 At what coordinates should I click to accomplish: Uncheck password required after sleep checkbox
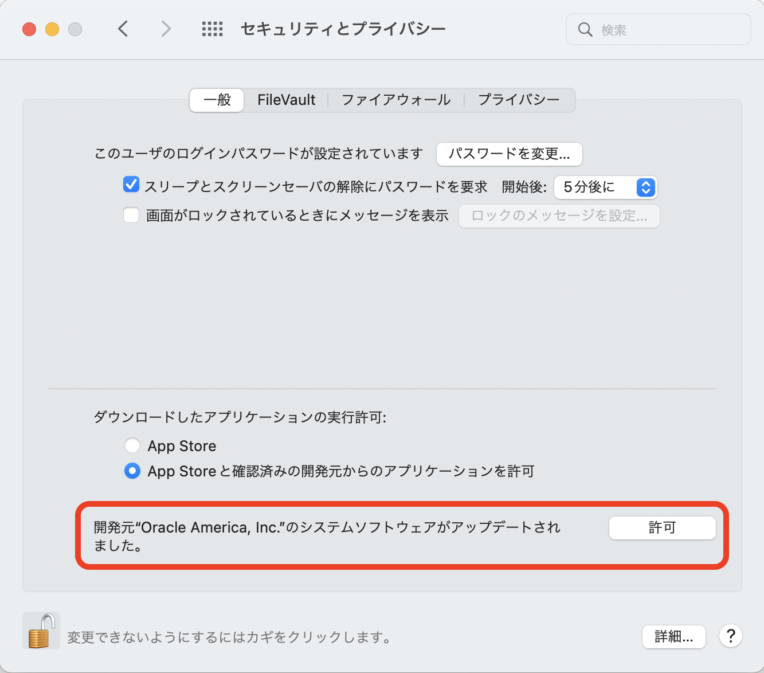point(131,185)
